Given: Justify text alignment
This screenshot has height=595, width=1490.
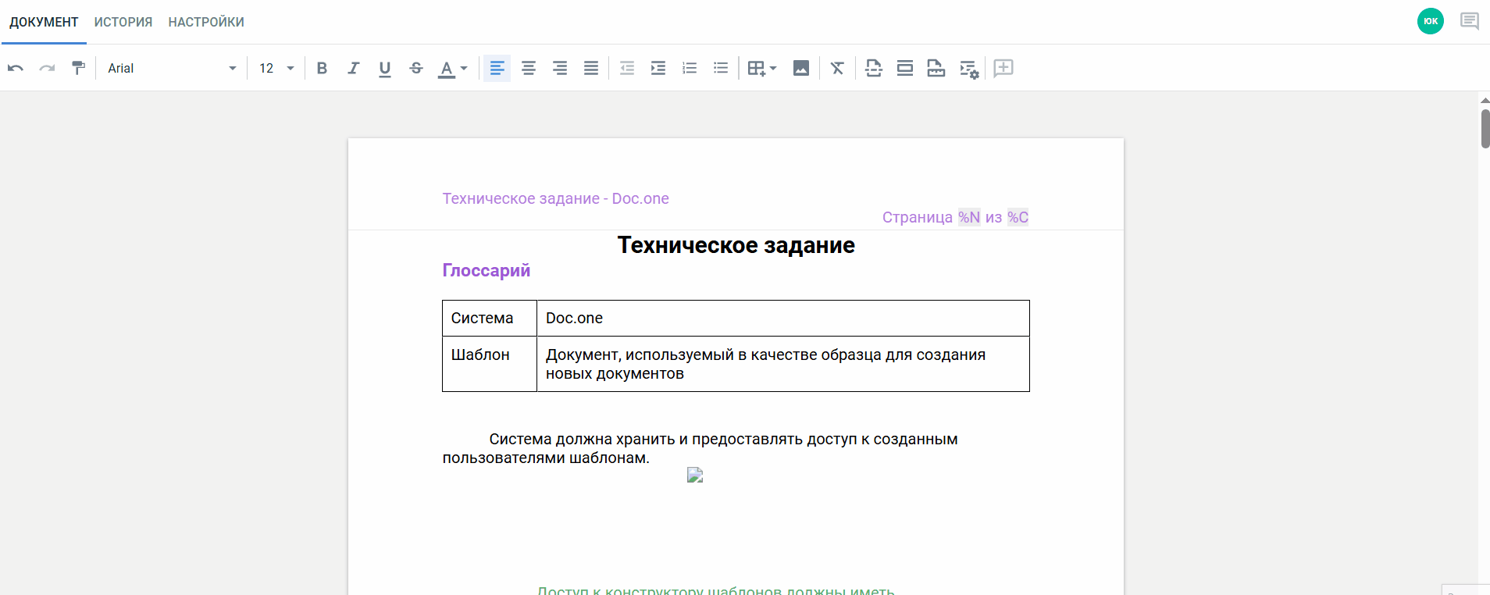Looking at the screenshot, I should 591,68.
